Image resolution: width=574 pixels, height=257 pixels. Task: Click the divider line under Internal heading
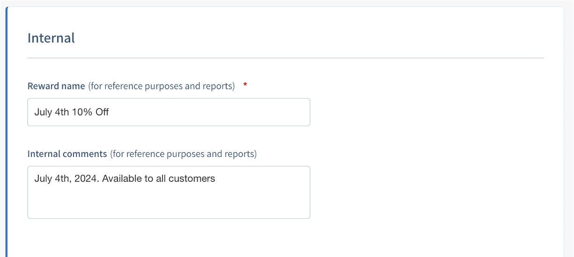286,58
